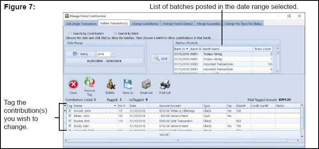Screen dimensions: 319x149
Task: Click the Find magnifier button
Action: [161, 58]
